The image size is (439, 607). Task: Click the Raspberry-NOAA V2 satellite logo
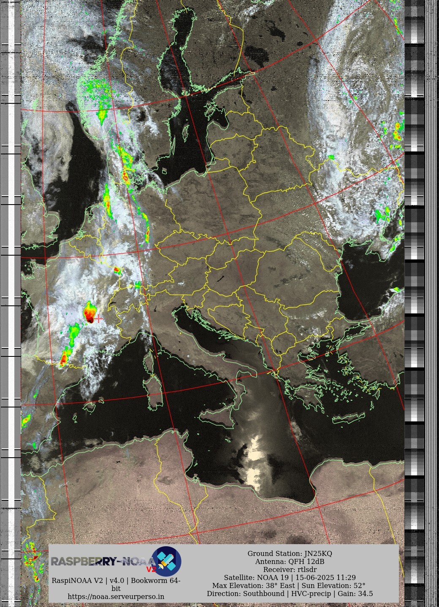tap(166, 561)
